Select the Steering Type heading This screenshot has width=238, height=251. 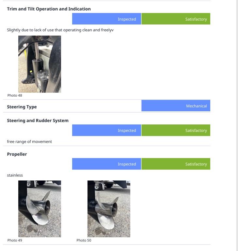coord(22,107)
